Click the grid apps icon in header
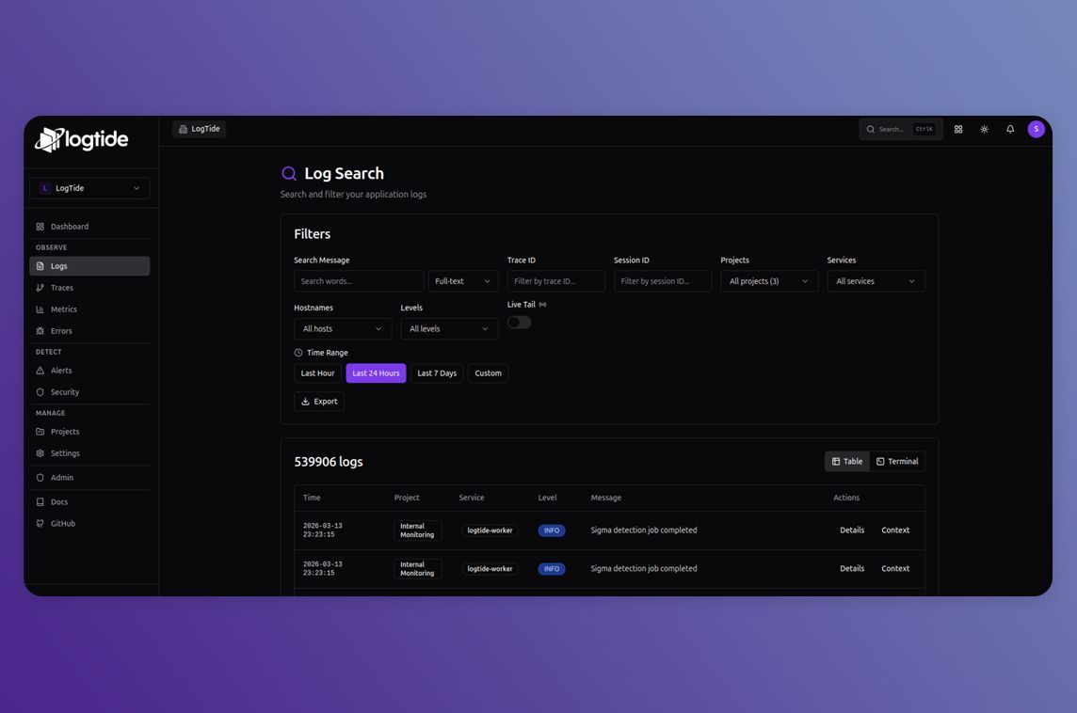This screenshot has height=713, width=1077. tap(958, 129)
